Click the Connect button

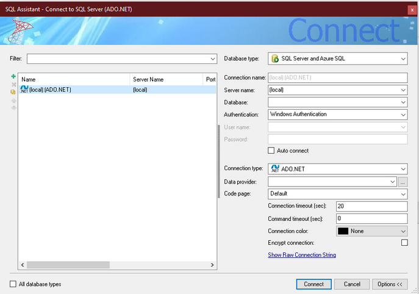pyautogui.click(x=313, y=284)
